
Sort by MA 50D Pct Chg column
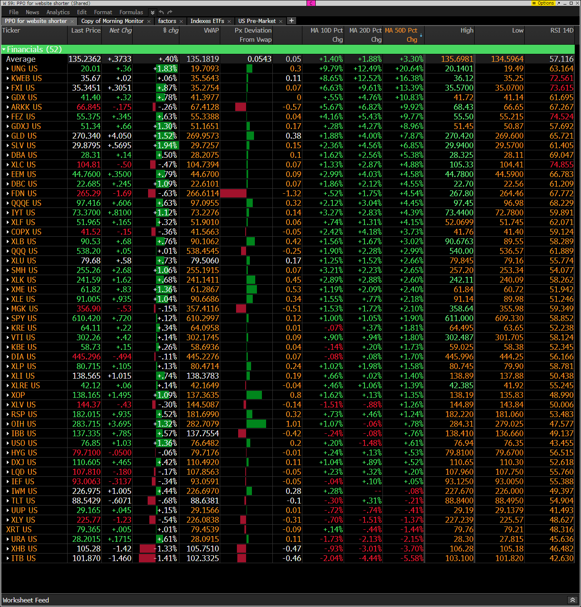(403, 35)
